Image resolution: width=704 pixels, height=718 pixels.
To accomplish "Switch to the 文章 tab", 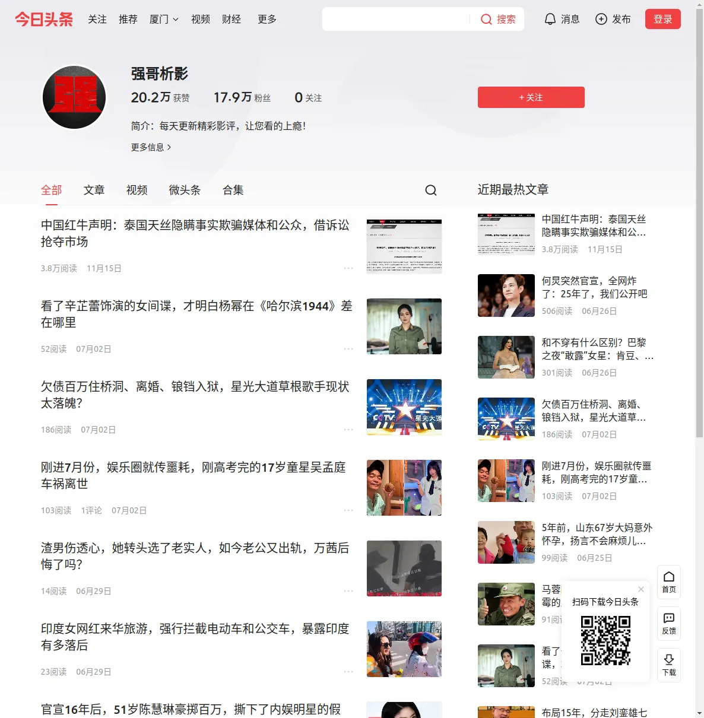I will point(94,190).
